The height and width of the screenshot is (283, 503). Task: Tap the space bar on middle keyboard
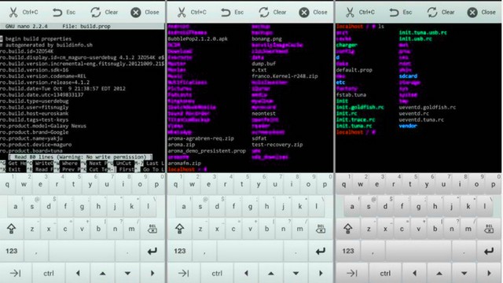pos(250,251)
